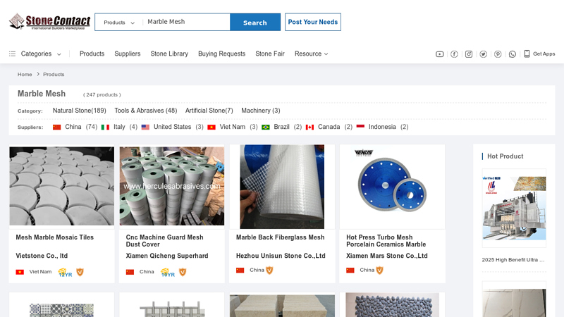Click the blue Search button
The image size is (564, 317).
point(255,23)
